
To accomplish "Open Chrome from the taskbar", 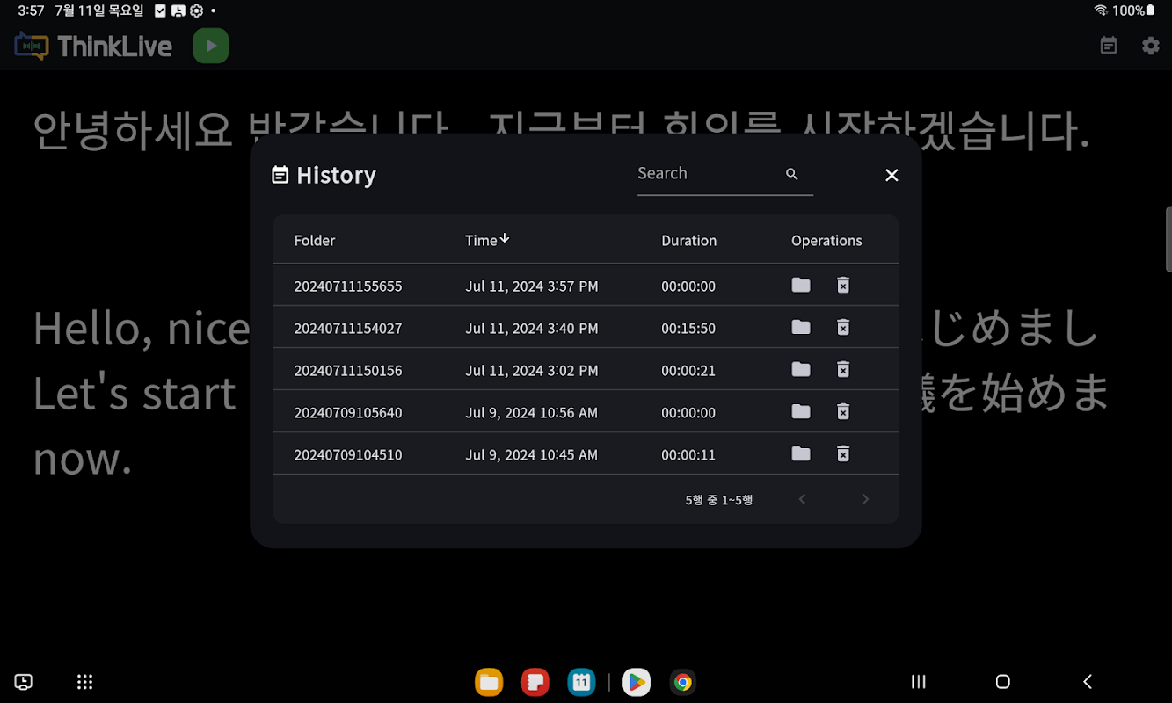I will pos(682,682).
